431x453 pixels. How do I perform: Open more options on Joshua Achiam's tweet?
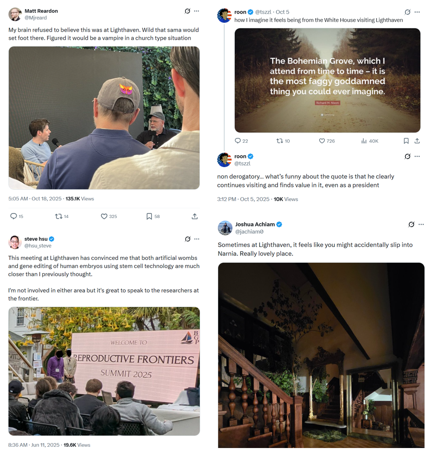coord(421,224)
